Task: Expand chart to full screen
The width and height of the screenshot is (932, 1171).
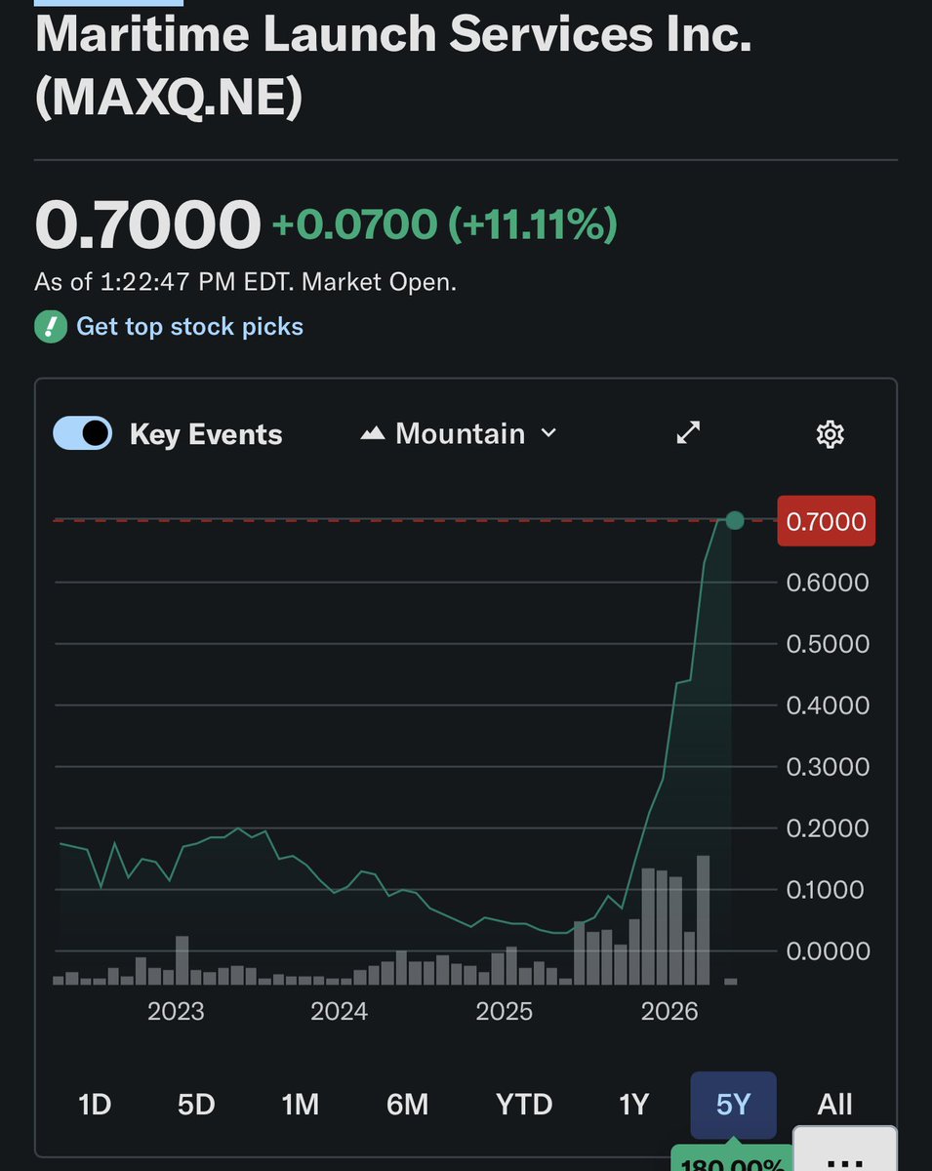Action: (689, 433)
